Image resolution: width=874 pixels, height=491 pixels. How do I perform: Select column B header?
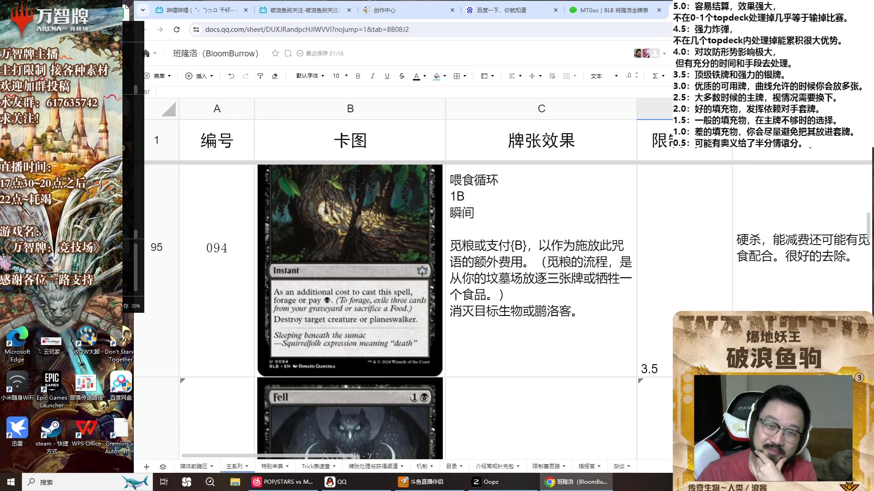click(350, 109)
